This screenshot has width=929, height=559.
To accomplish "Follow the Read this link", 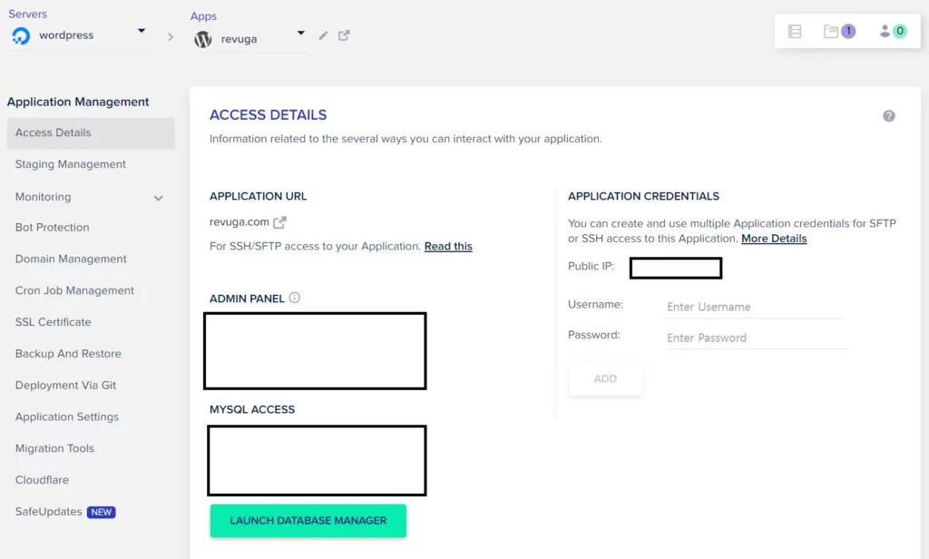I will [x=448, y=246].
